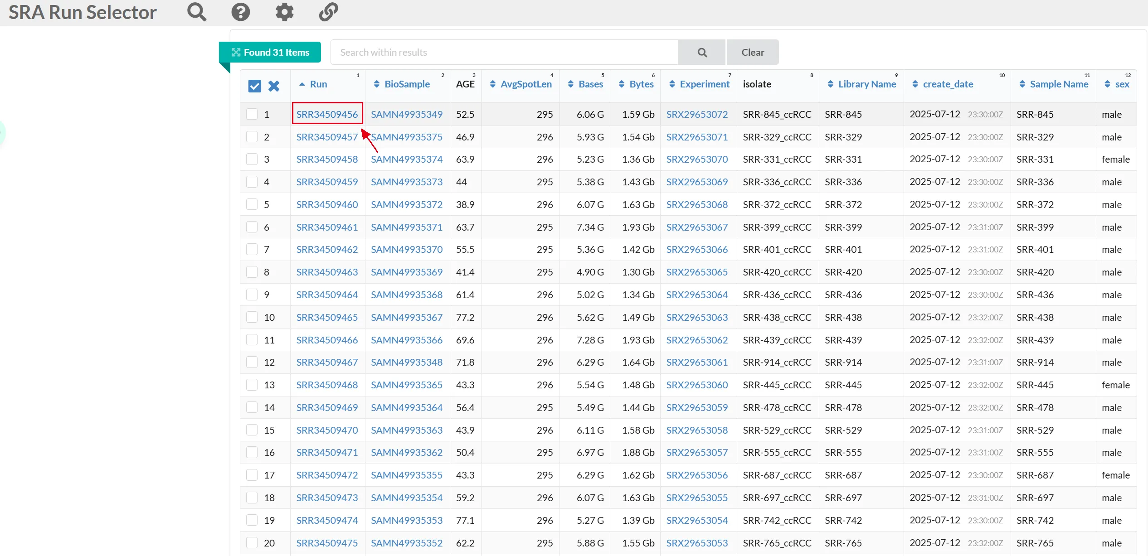1148x556 pixels.
Task: Open experiment link SRX29653070
Action: (x=697, y=160)
